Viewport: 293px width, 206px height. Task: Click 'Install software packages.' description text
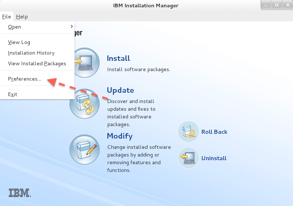(139, 70)
